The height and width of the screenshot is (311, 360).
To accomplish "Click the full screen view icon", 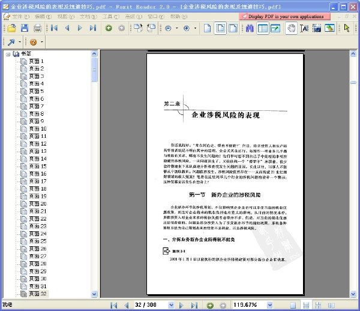I will [275, 28].
